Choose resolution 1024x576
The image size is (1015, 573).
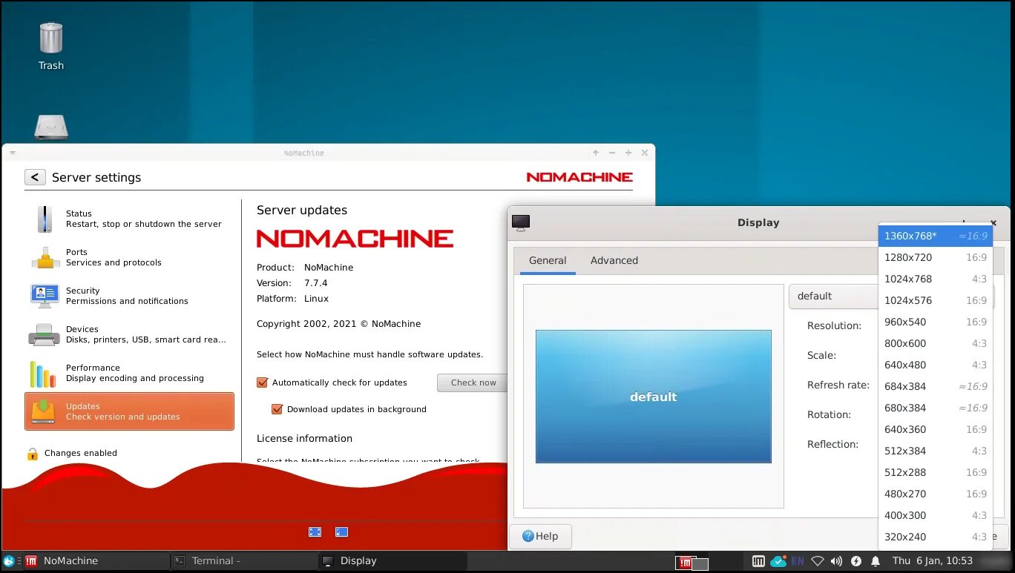coord(935,300)
